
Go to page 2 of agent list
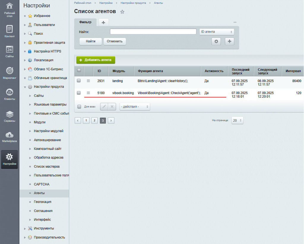[x=94, y=121]
